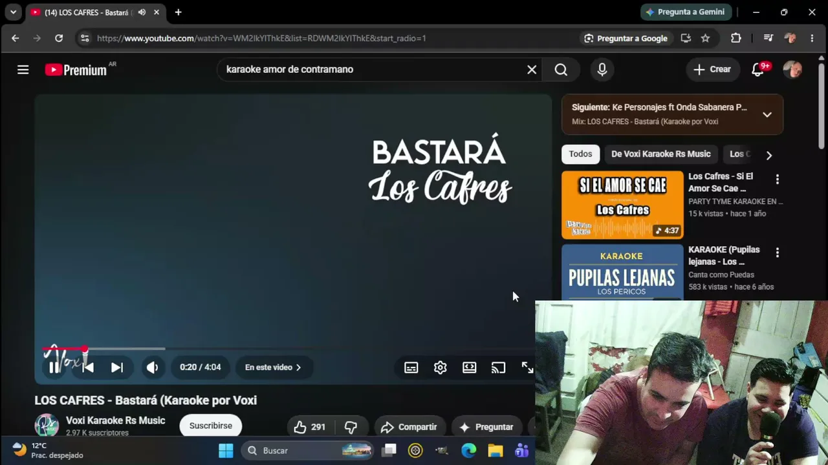Subscribe to Voxi Karaoke Rs Music
The image size is (828, 465).
[x=211, y=426]
